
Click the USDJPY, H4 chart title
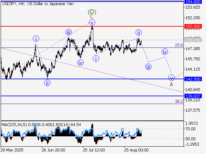click(37, 4)
